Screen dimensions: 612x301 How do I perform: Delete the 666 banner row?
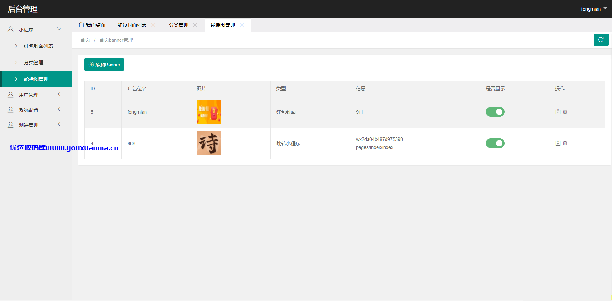coord(565,143)
